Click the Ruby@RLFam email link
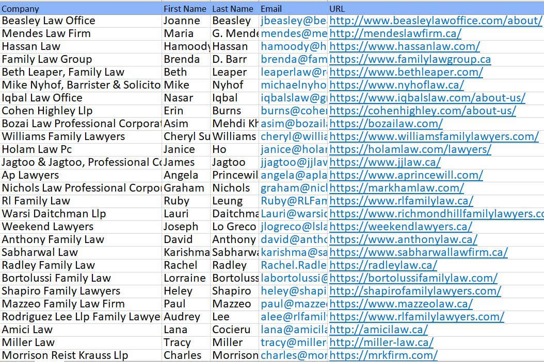 294,201
